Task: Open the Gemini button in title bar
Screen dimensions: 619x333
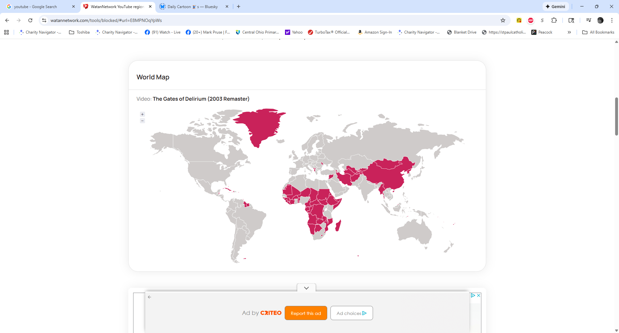Action: click(x=555, y=6)
